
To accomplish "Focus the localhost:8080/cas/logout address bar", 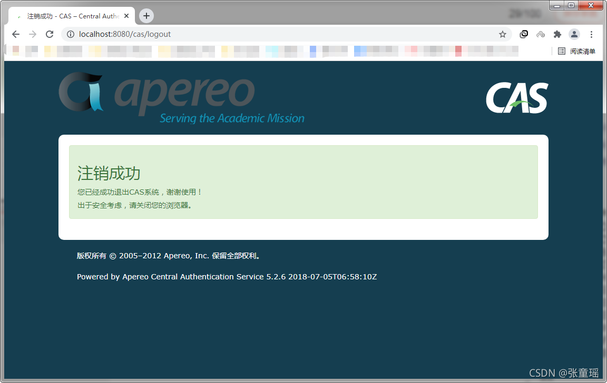I will click(x=263, y=34).
